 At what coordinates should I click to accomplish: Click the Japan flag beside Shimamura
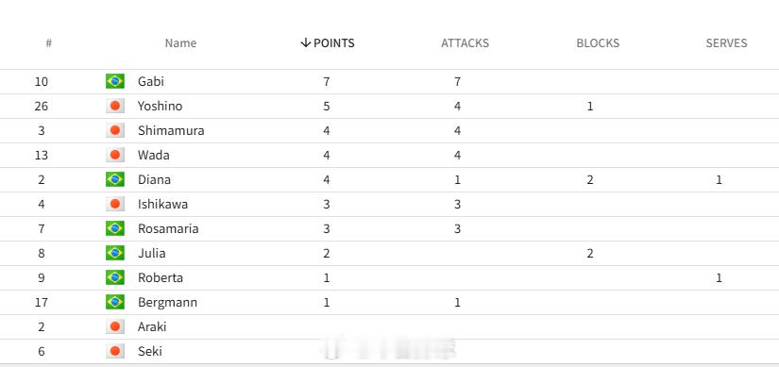pos(115,130)
